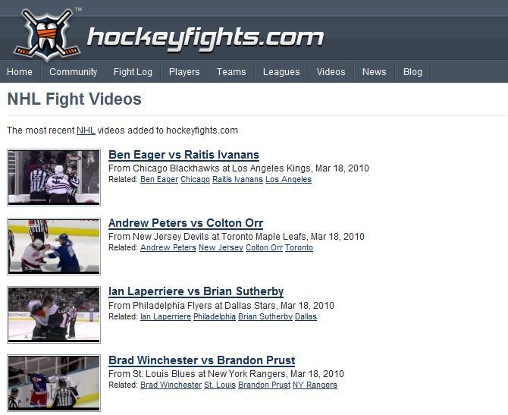Go to the Home menu item
Screen dimensions: 508x415
[x=20, y=71]
